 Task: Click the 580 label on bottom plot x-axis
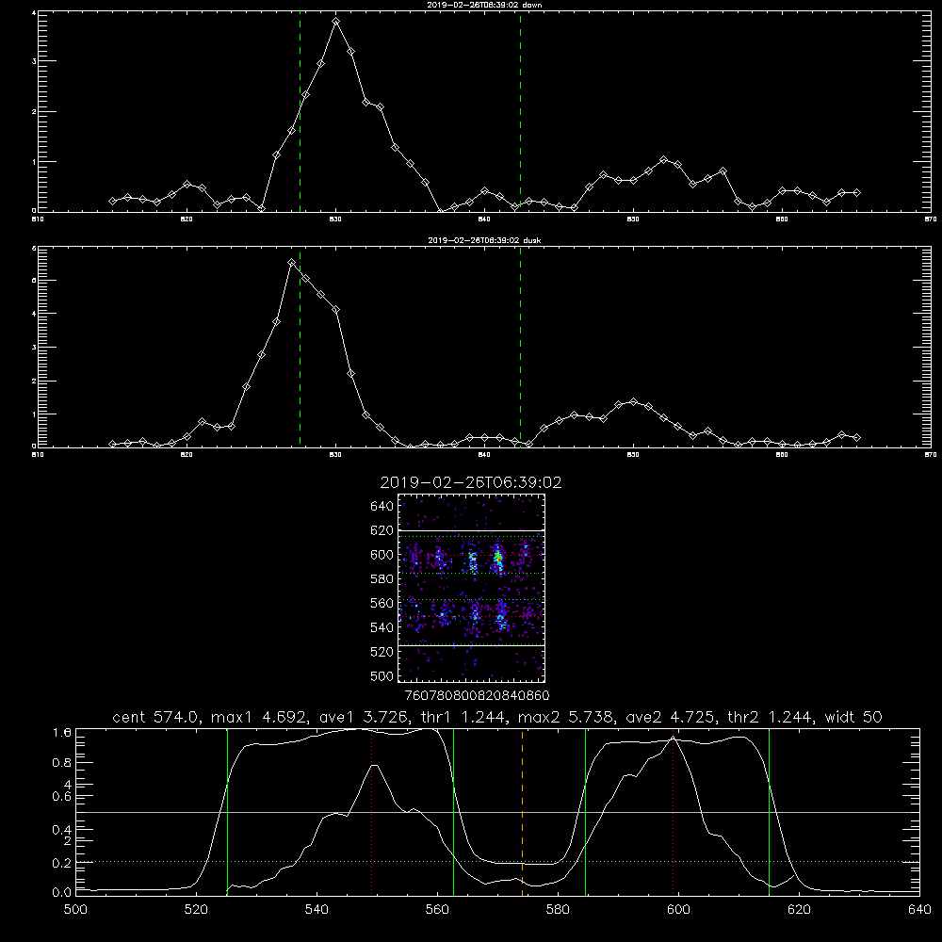558,910
